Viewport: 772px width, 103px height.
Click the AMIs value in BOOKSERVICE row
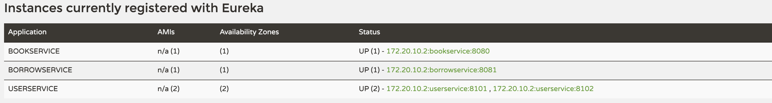[169, 51]
